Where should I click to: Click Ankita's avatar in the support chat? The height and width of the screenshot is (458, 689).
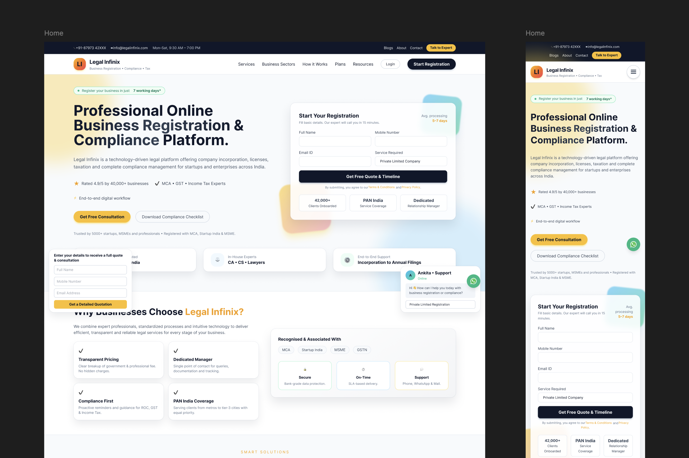point(410,275)
